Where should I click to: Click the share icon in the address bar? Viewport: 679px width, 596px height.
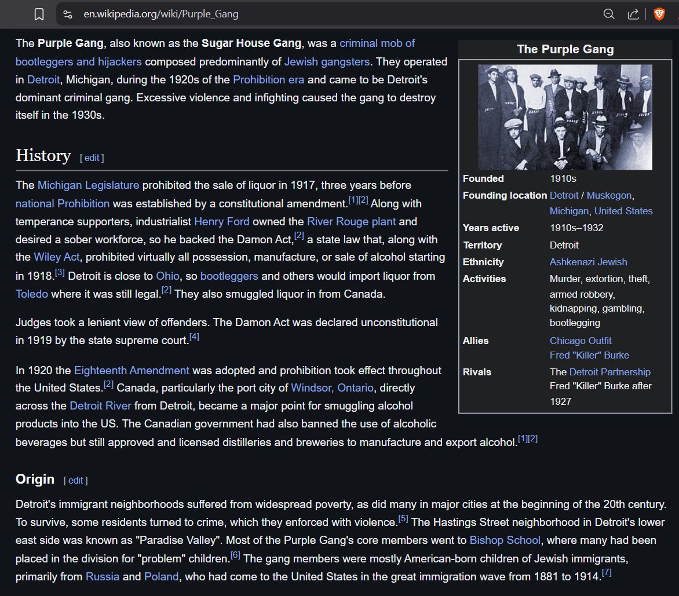(x=633, y=14)
